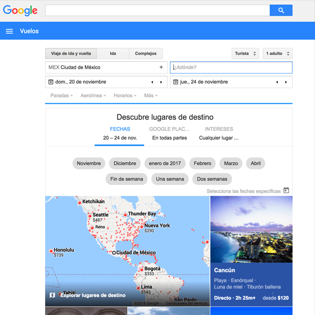Open the hamburger main menu
Viewport: 315px width, 315px height.
(x=9, y=31)
